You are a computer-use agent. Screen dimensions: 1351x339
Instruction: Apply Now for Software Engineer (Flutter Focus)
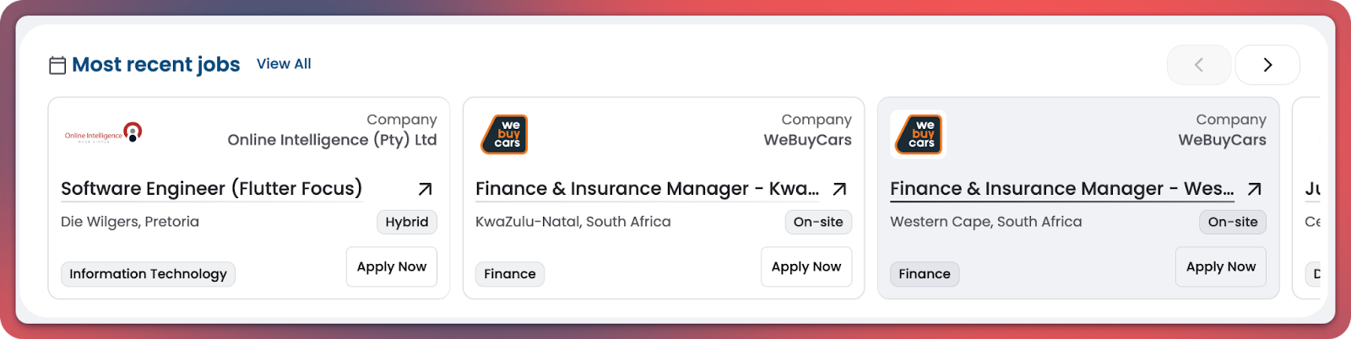click(x=392, y=266)
